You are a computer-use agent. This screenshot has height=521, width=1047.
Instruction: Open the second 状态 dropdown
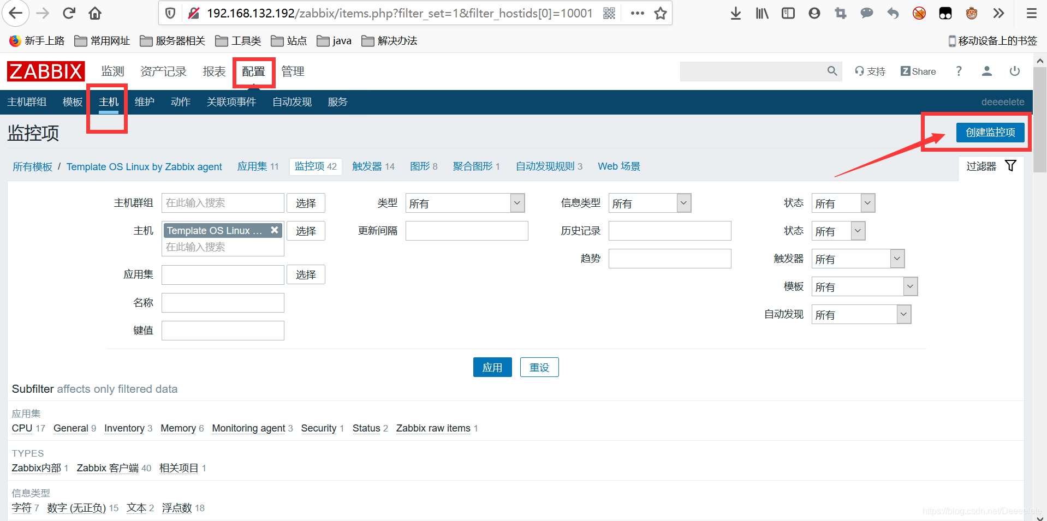pos(838,231)
